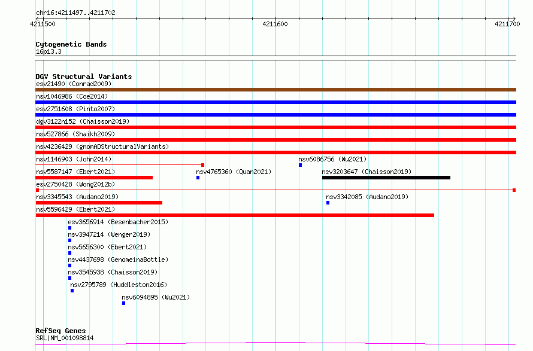The image size is (533, 351).
Task: Click the nsv3345543 (Audano2019) label text
Action: coord(77,197)
